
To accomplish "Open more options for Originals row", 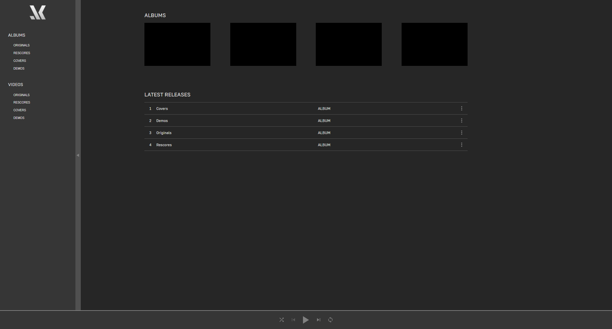I will pos(462,133).
